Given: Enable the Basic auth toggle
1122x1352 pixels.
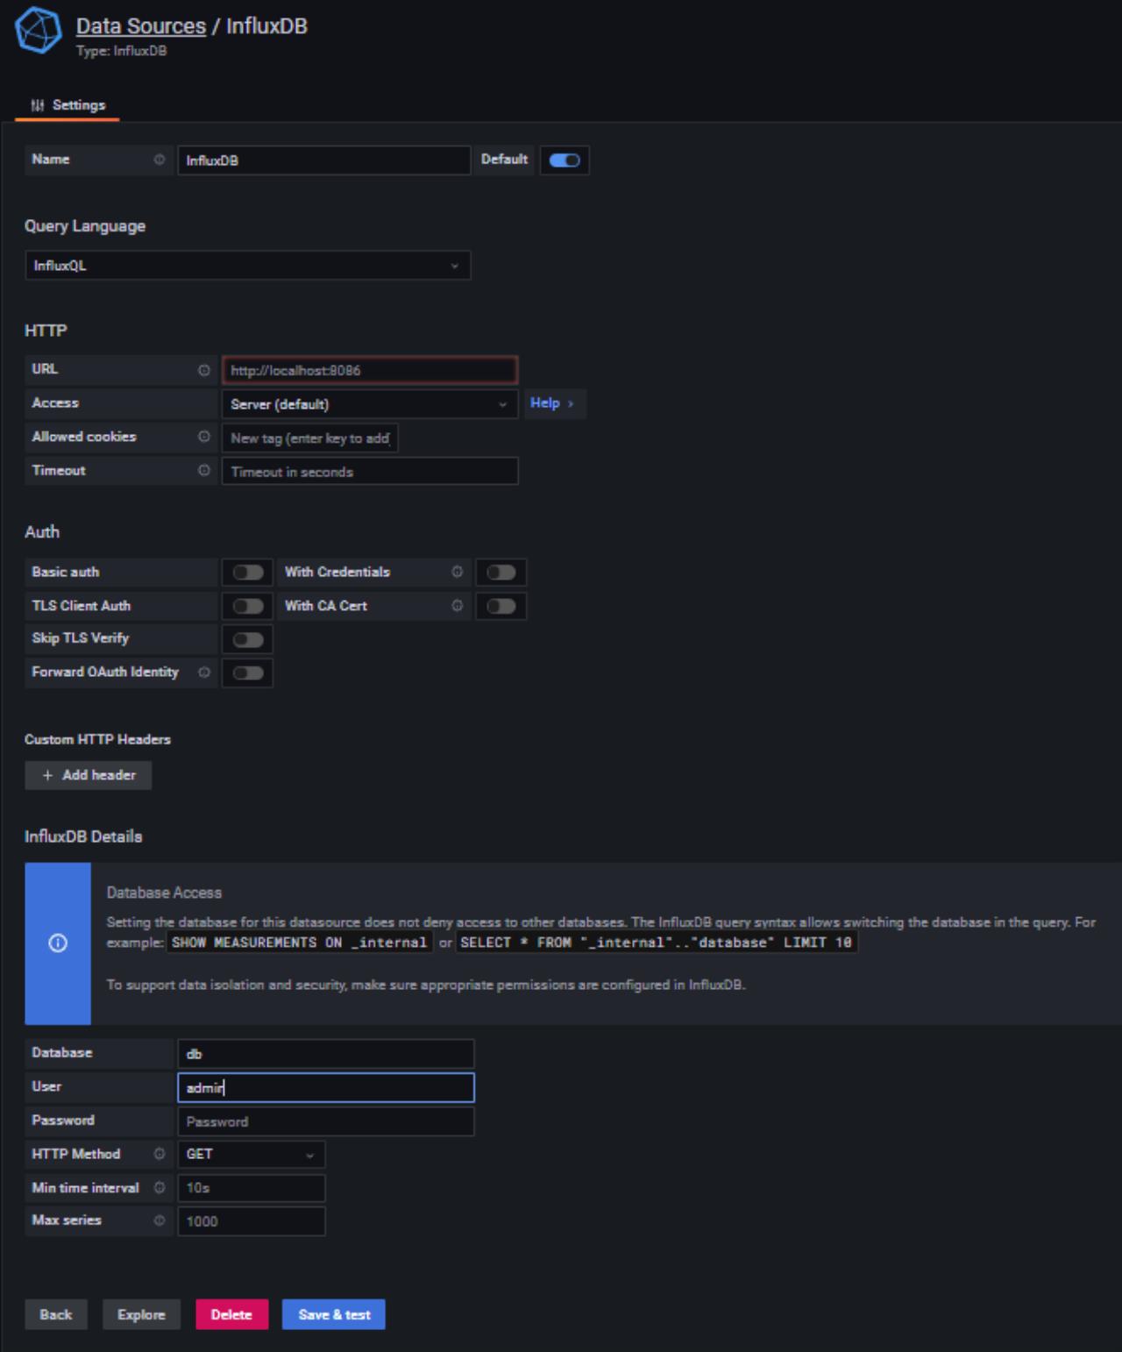Looking at the screenshot, I should (x=248, y=573).
